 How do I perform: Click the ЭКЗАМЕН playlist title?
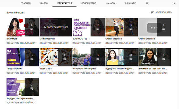[x=12, y=39]
